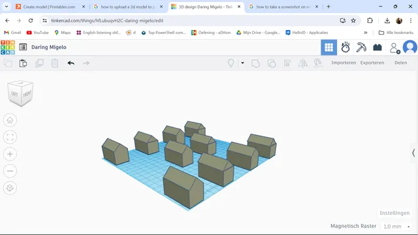Click the invite collaborators icon
The image size is (418, 235).
[x=394, y=48]
